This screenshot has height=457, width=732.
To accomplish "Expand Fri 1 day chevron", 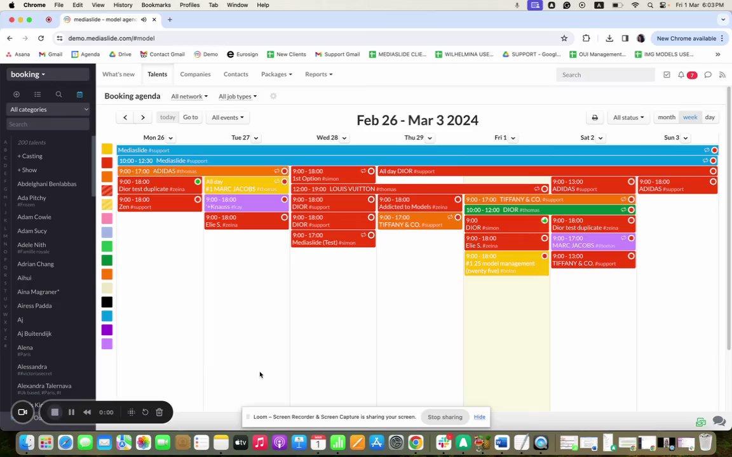I will pyautogui.click(x=513, y=138).
